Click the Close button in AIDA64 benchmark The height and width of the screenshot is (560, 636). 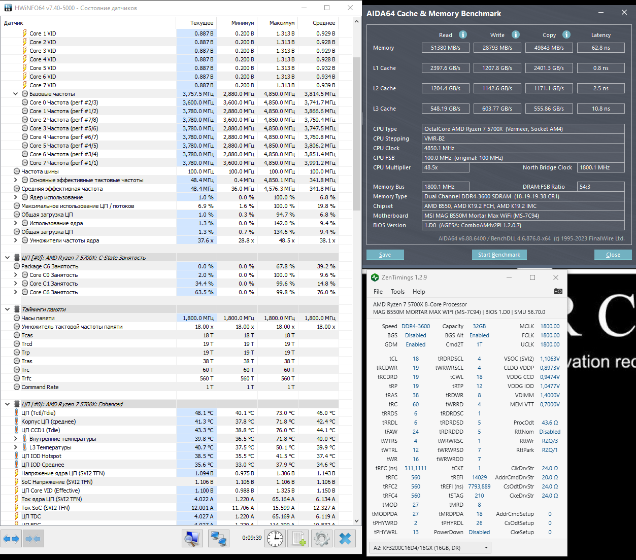613,255
